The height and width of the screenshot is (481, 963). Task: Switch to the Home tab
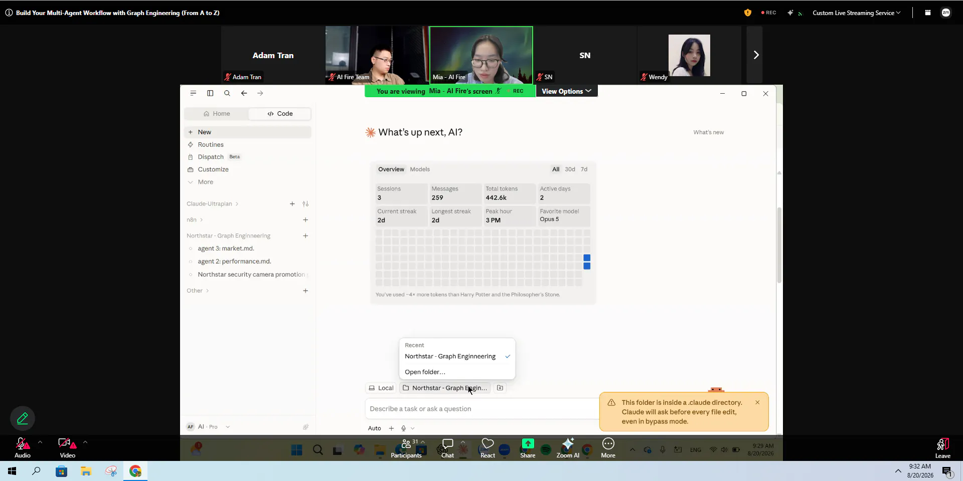[217, 114]
